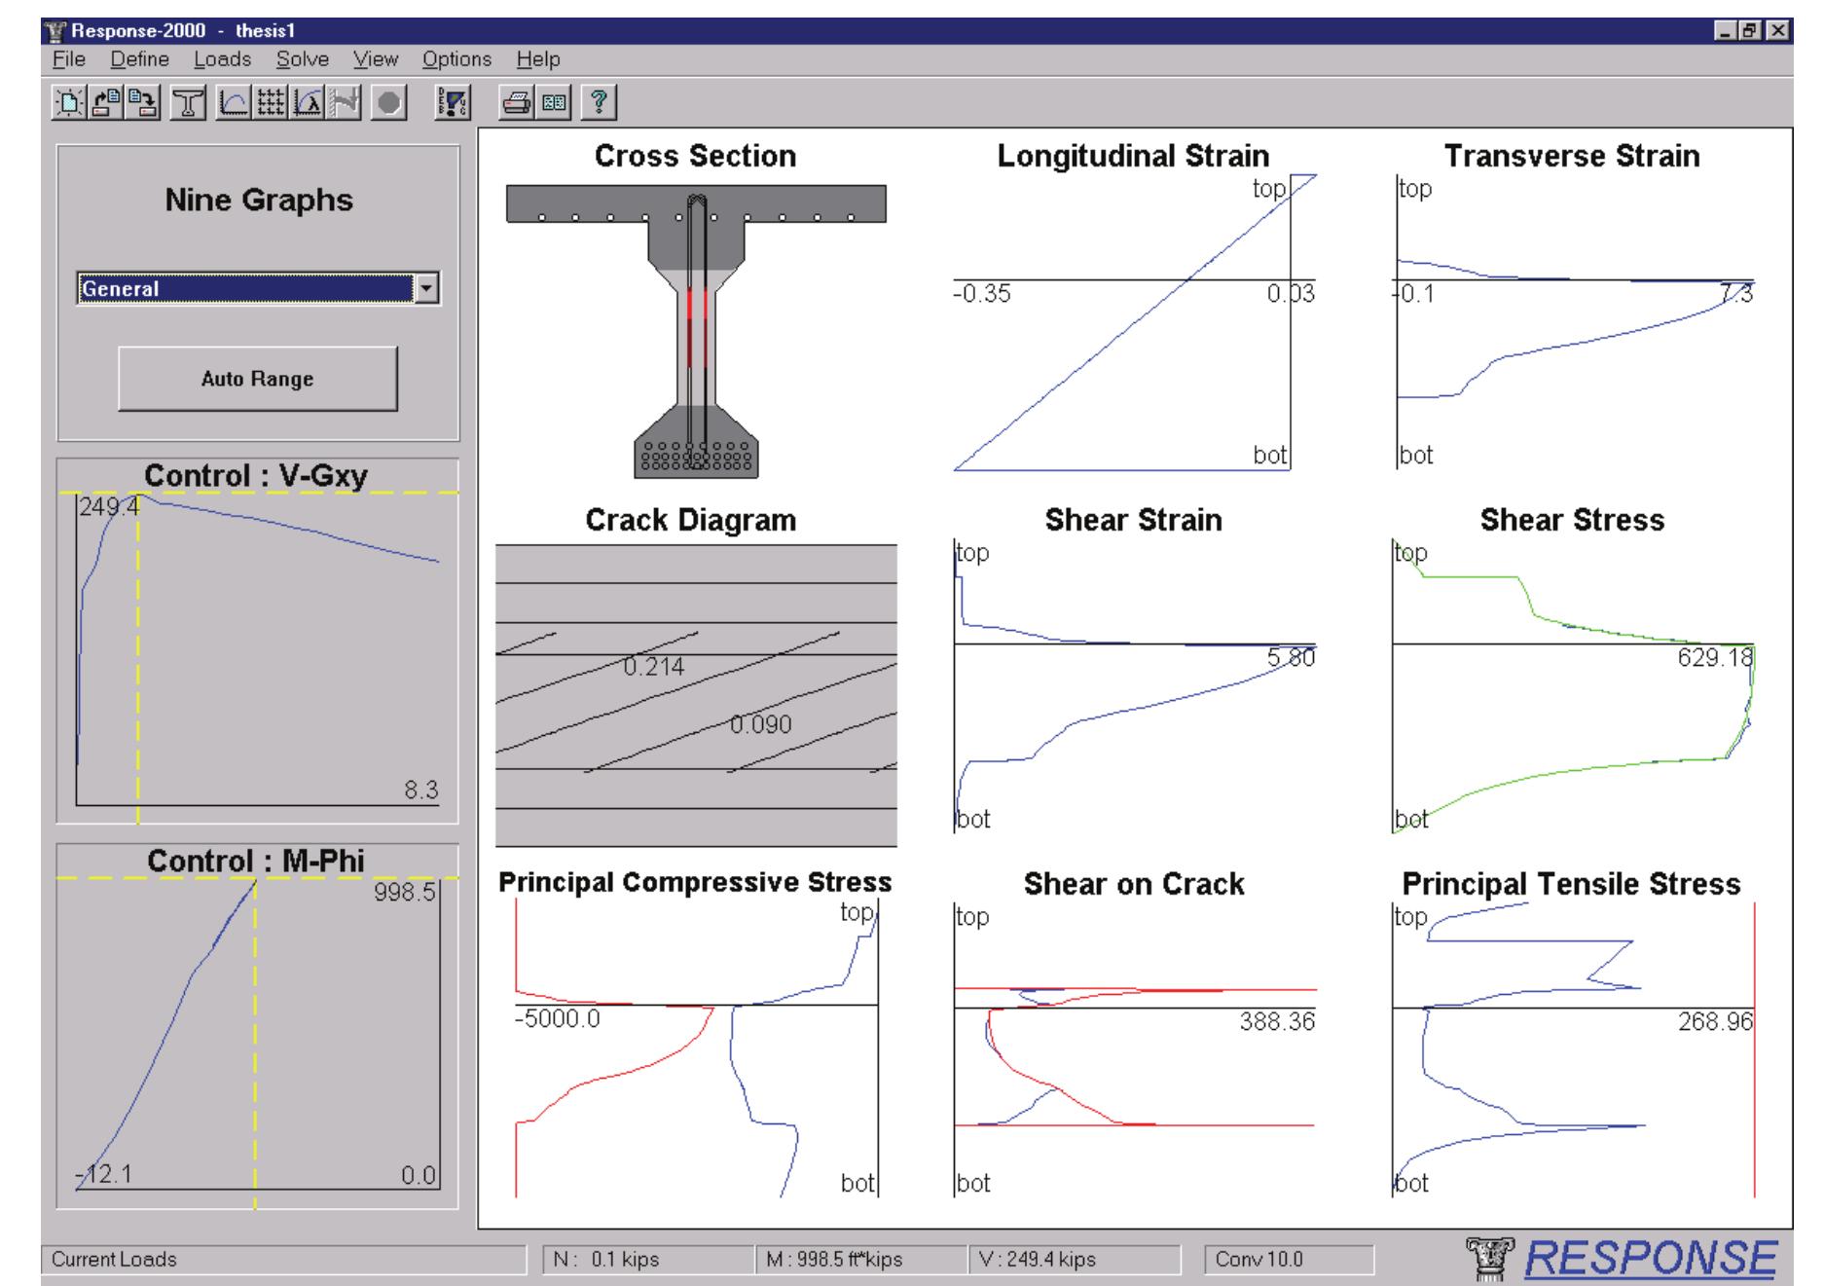
Task: Click the question mark help icon
Action: [600, 102]
